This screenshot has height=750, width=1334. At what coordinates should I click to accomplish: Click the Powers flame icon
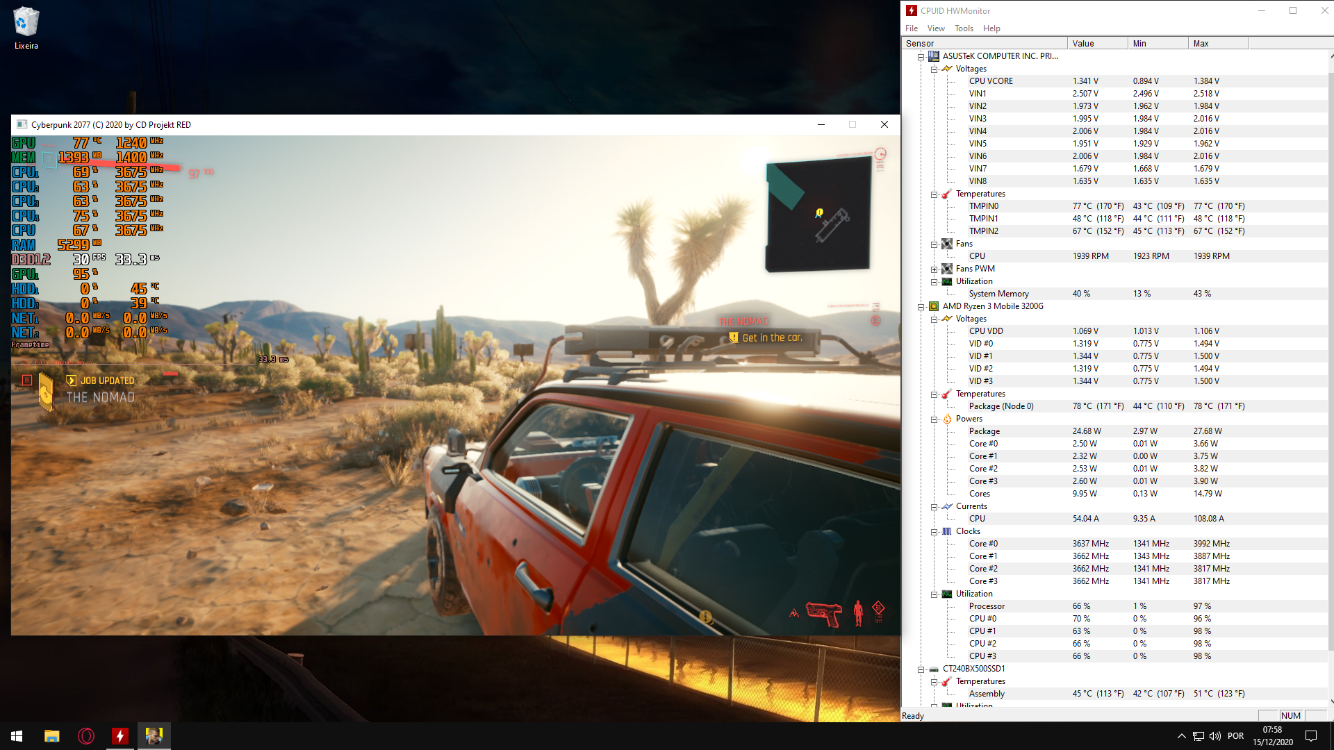tap(947, 419)
